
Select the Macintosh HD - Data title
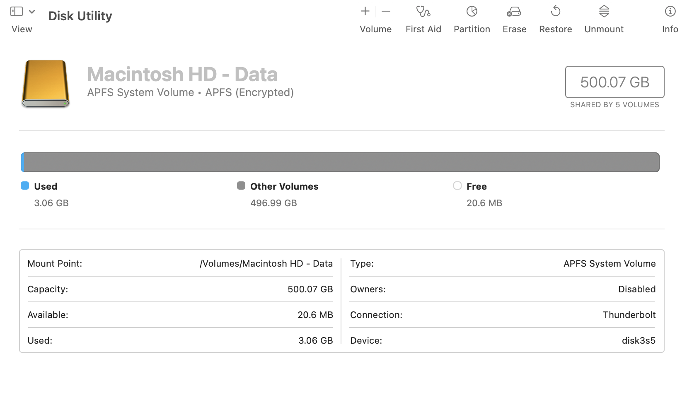(x=182, y=75)
